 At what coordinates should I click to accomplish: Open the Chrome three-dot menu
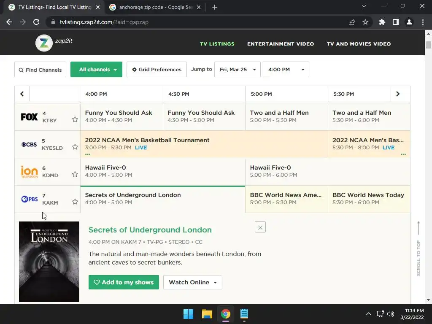pos(423,22)
